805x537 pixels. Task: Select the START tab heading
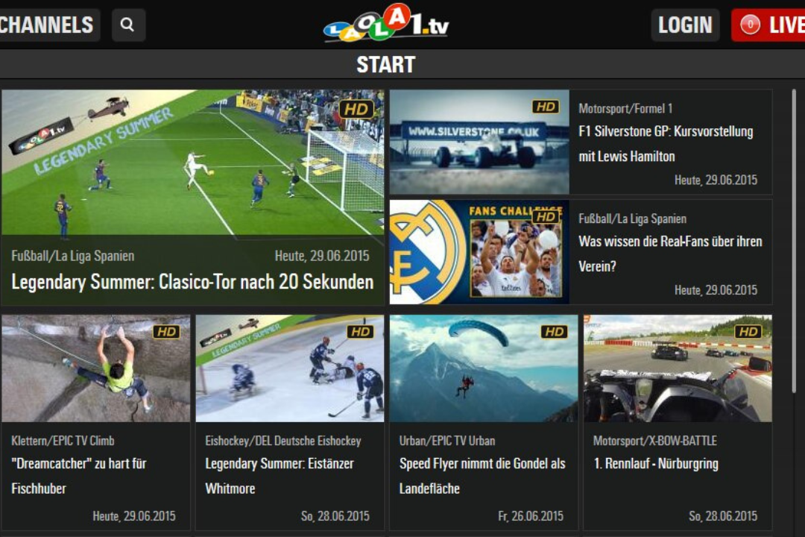point(385,65)
